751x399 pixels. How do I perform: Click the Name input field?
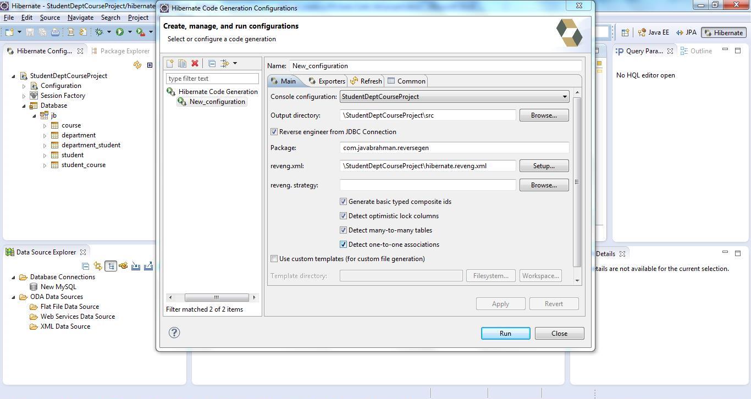click(x=435, y=66)
